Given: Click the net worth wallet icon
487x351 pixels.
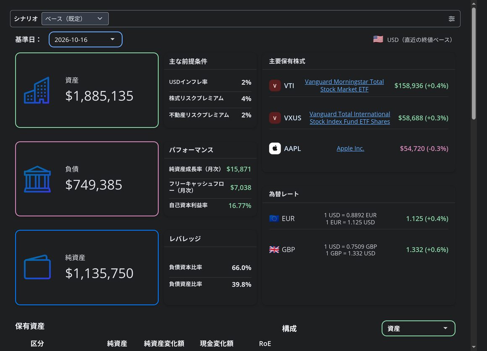Looking at the screenshot, I should tap(37, 267).
